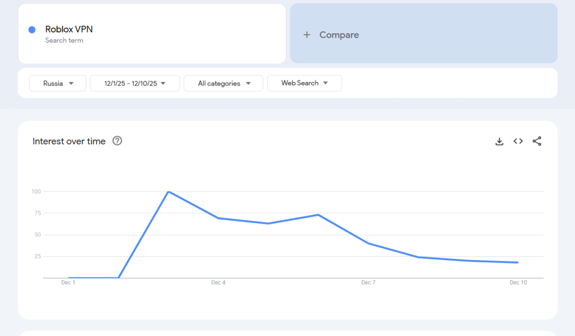This screenshot has width=575, height=336.
Task: Click the download CSV icon
Action: point(499,142)
